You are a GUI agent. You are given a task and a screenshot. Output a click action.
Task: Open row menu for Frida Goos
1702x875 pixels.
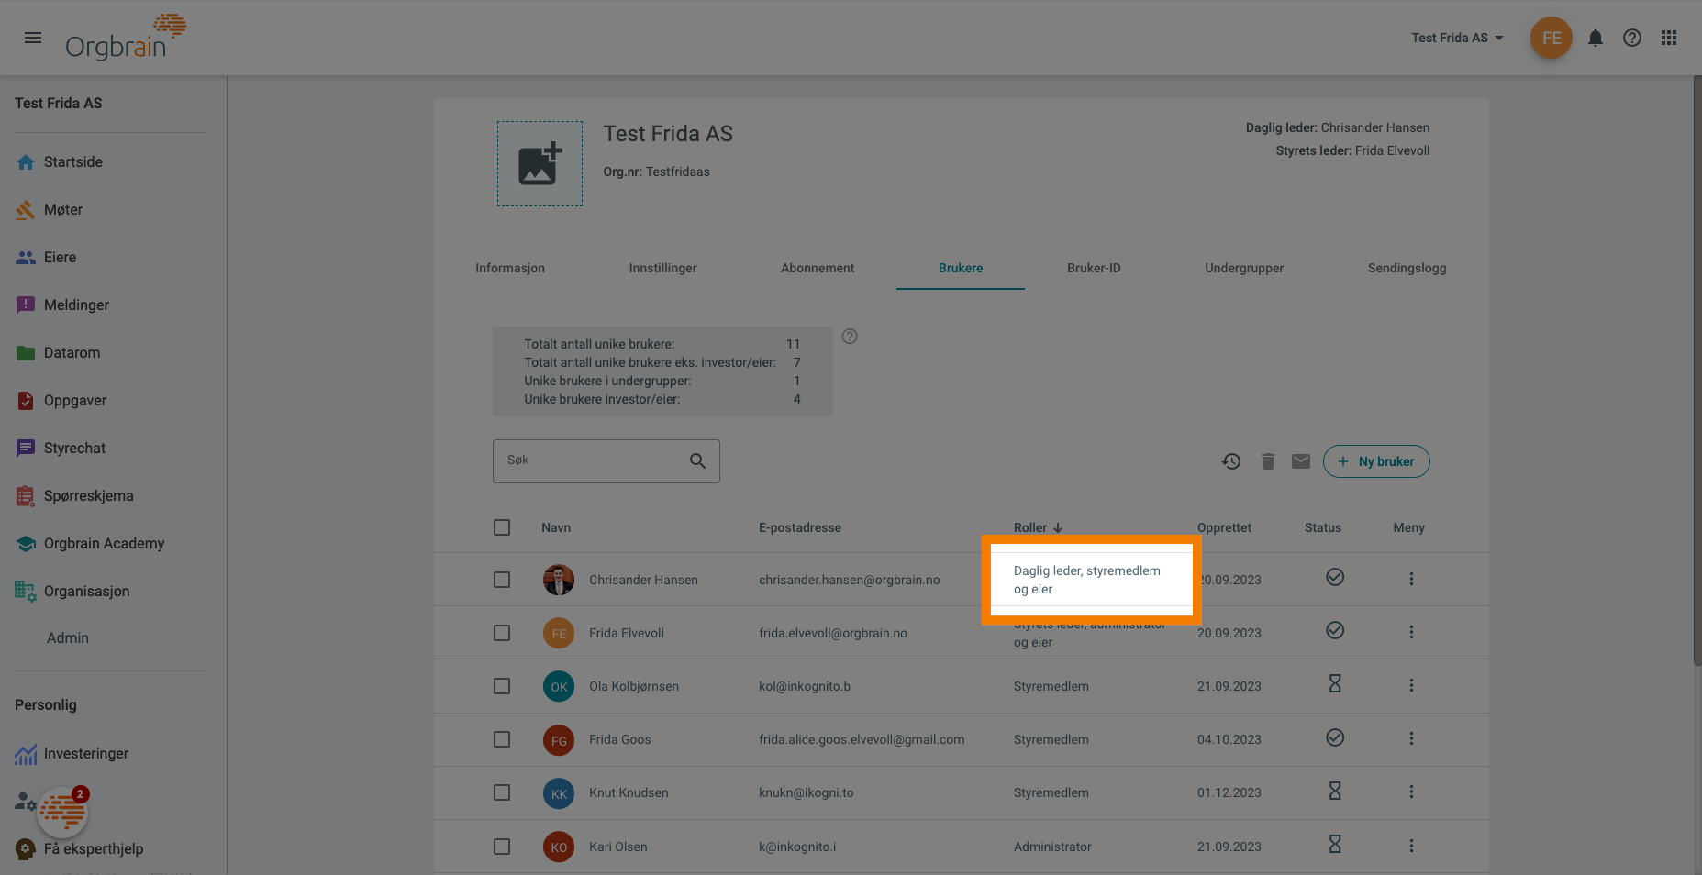point(1411,738)
